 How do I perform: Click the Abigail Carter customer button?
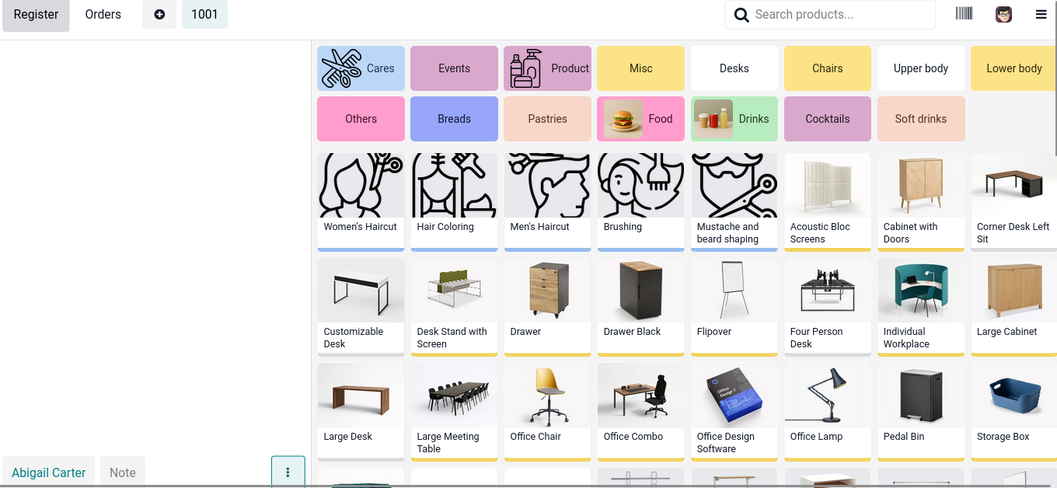[x=49, y=472]
